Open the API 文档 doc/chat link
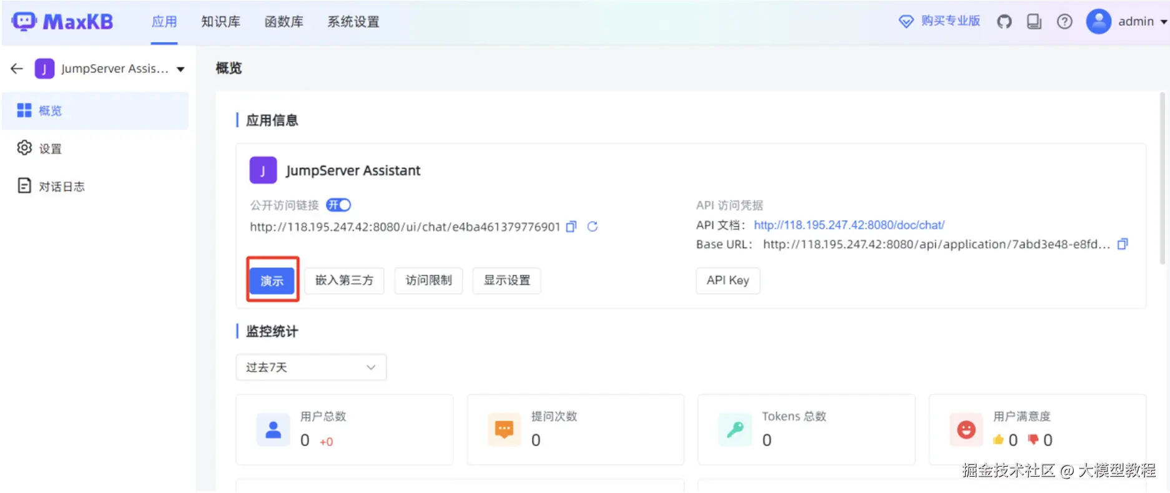This screenshot has width=1170, height=493. (849, 225)
